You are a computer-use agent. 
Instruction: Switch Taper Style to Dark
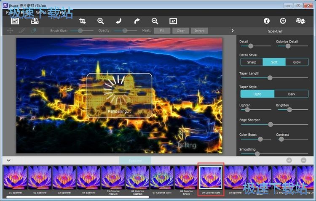pos(291,94)
